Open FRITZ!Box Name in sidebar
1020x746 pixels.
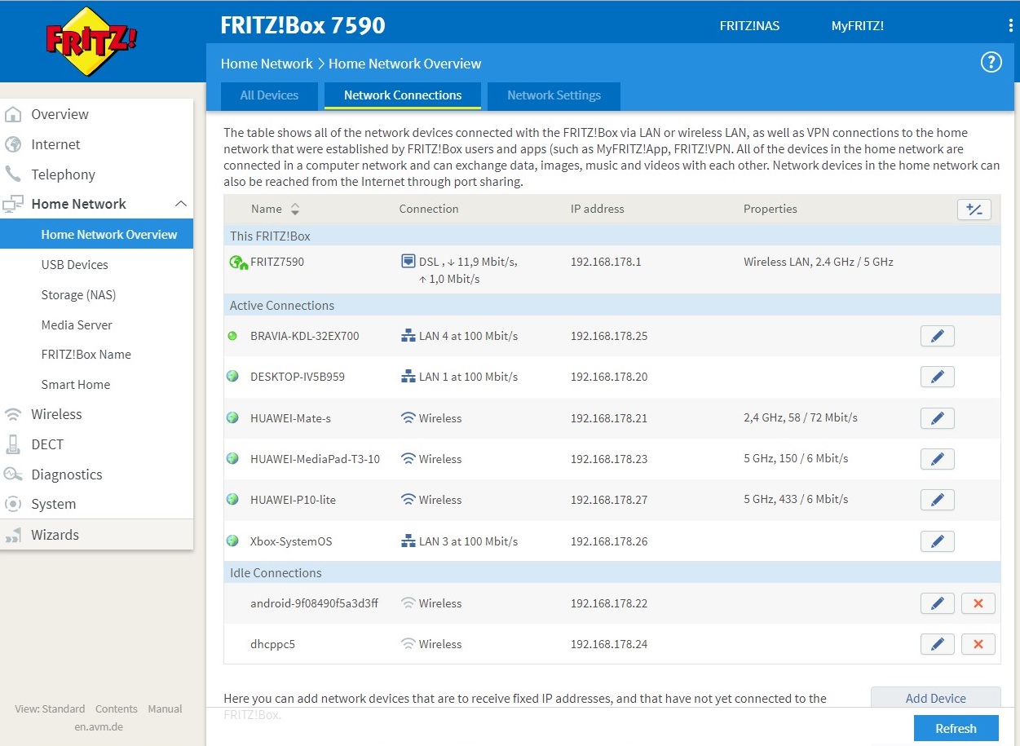86,355
